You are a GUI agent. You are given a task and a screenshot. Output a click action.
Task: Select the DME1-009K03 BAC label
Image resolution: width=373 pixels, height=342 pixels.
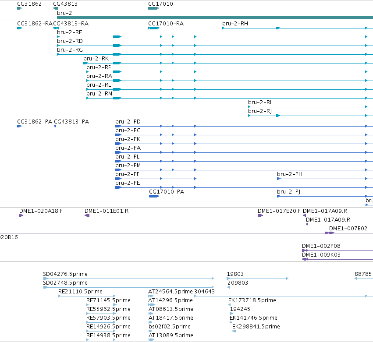pyautogui.click(x=321, y=255)
